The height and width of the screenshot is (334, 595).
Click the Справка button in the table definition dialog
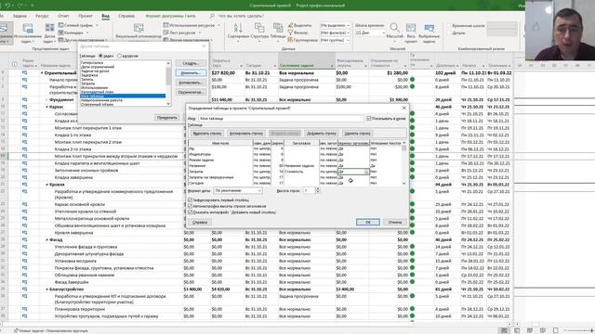(x=200, y=222)
